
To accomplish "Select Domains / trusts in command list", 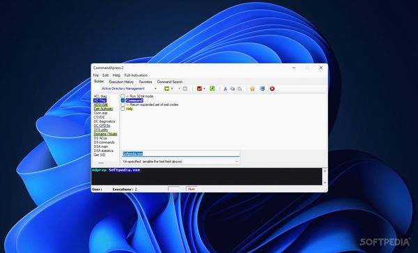I will tap(106, 134).
